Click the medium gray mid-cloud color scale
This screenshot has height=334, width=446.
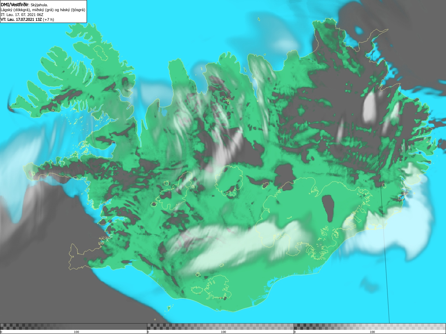pos(220,326)
